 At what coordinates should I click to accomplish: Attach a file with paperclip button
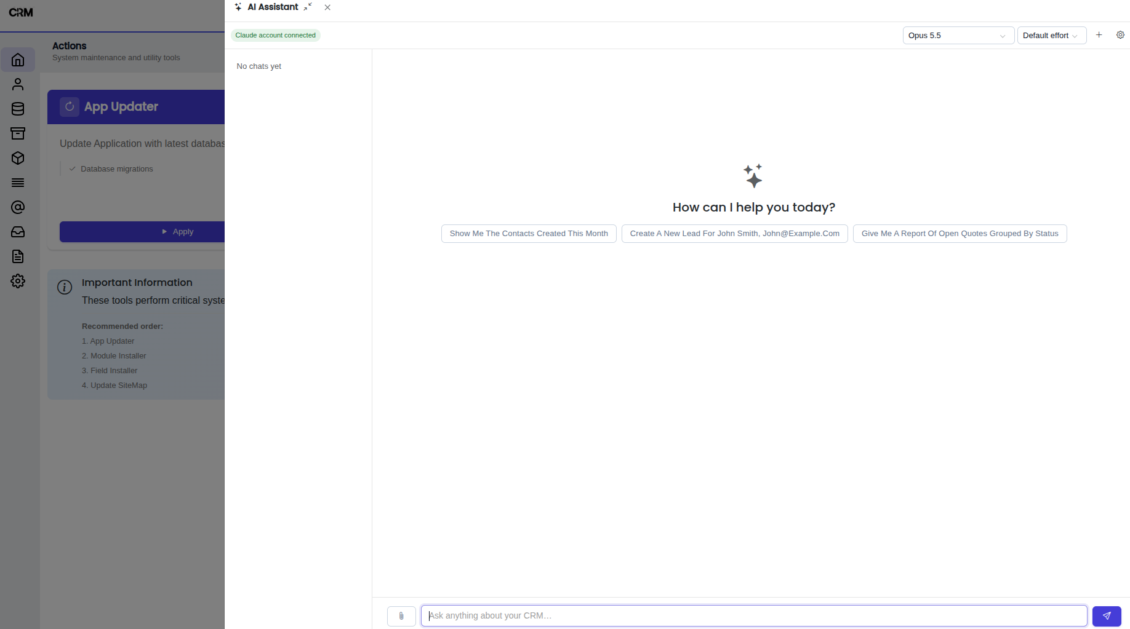point(401,615)
